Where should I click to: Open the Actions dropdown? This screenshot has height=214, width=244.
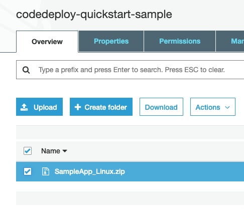tap(213, 107)
